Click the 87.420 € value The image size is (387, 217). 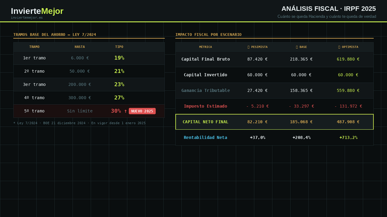click(258, 59)
